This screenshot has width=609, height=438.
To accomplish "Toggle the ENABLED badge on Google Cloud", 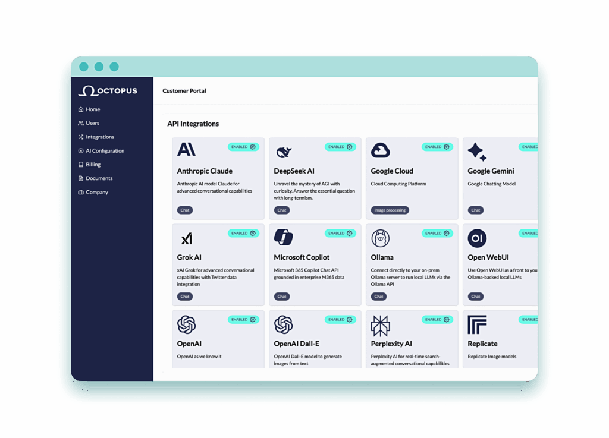I will coord(437,147).
